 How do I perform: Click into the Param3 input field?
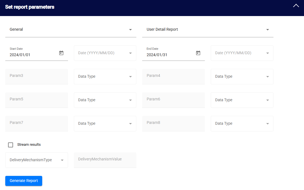37,77
